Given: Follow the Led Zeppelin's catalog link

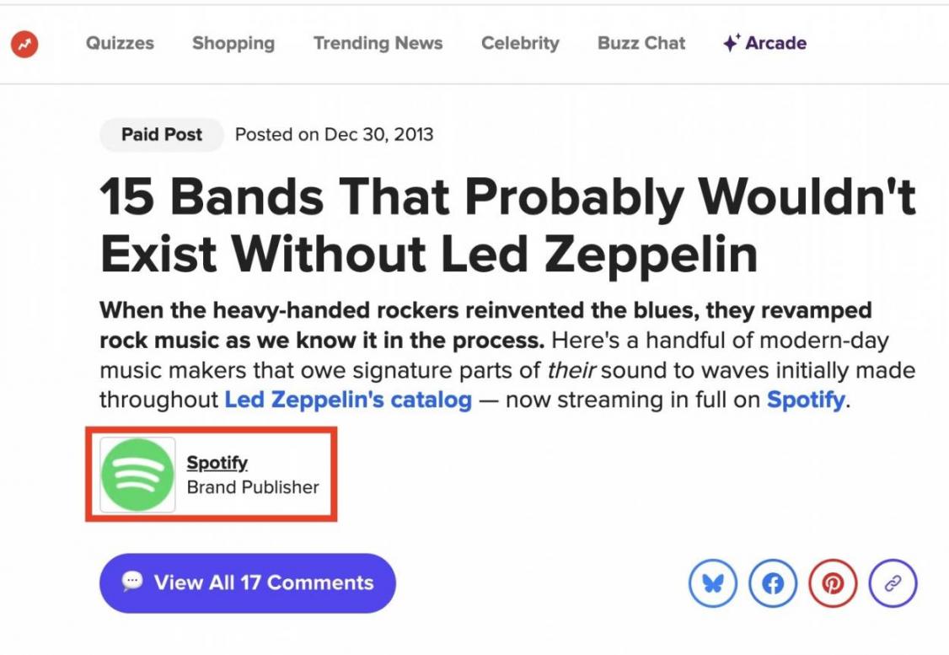Looking at the screenshot, I should coord(348,400).
